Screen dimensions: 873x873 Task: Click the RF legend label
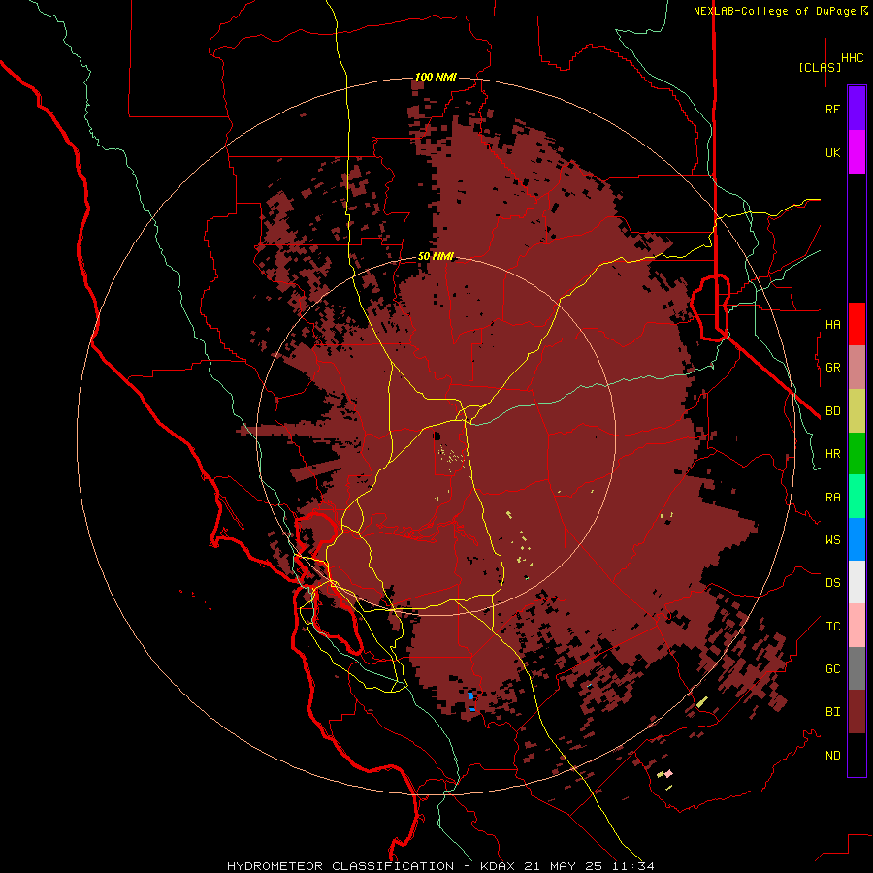point(832,110)
